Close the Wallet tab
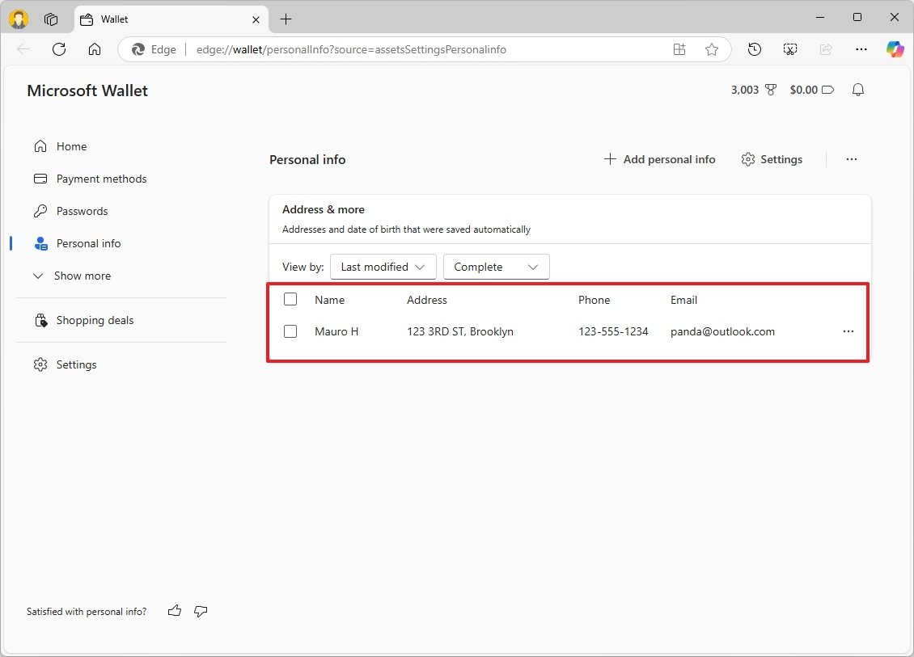 (256, 20)
